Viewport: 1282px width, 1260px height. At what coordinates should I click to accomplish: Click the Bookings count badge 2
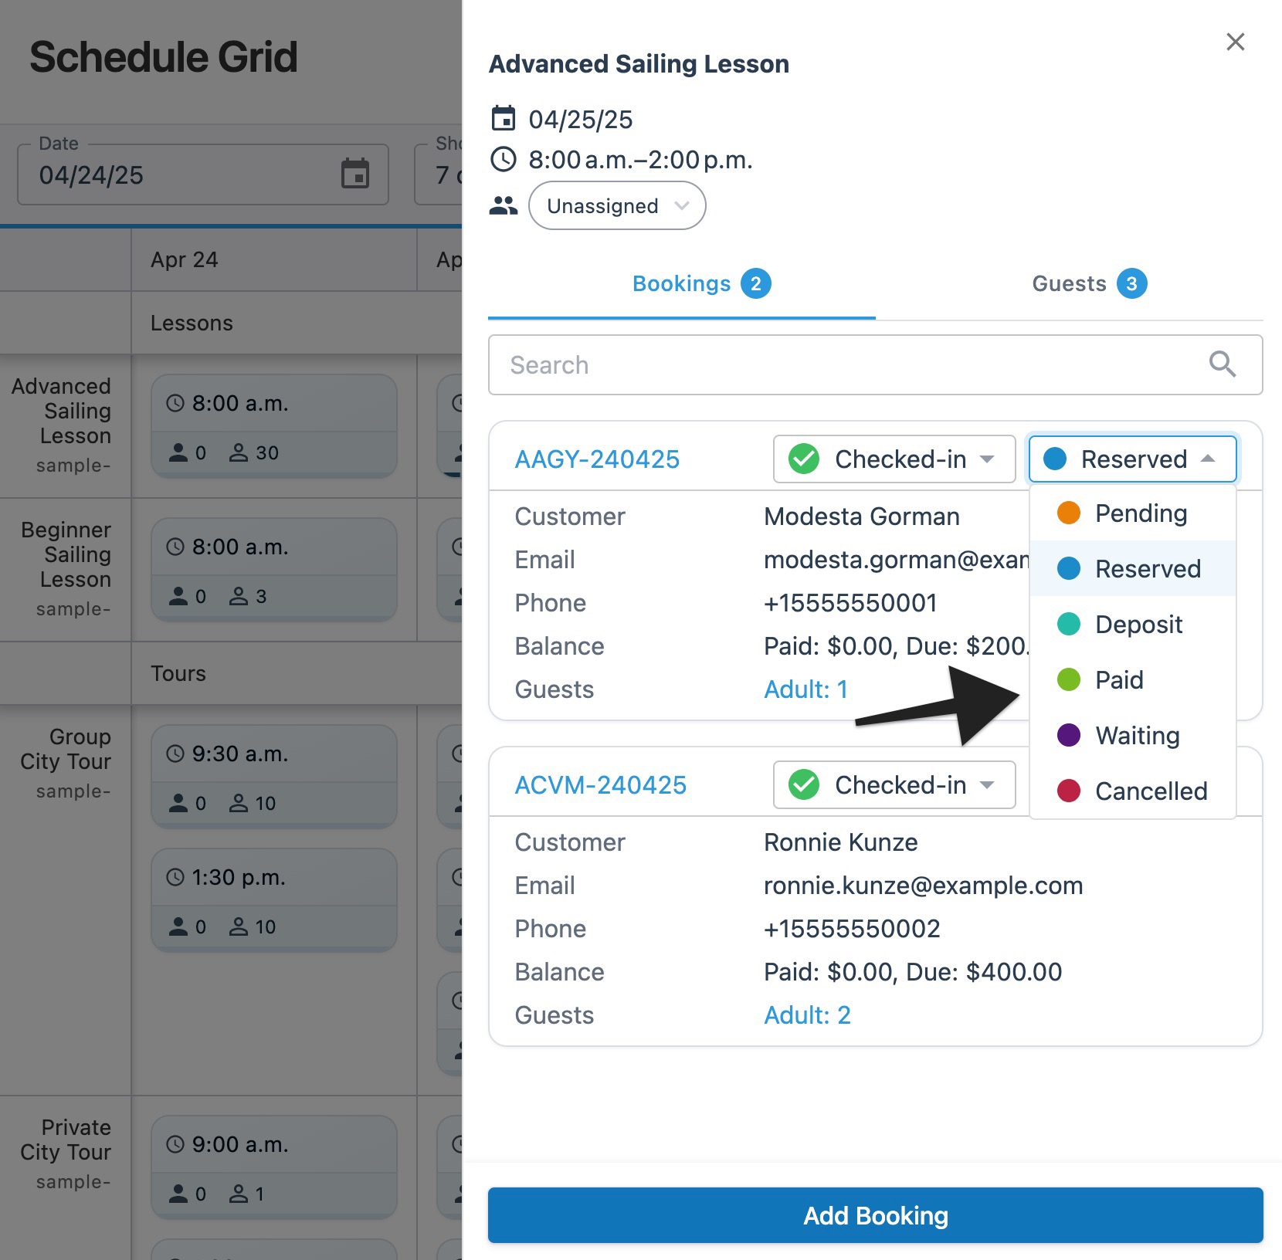(x=756, y=283)
